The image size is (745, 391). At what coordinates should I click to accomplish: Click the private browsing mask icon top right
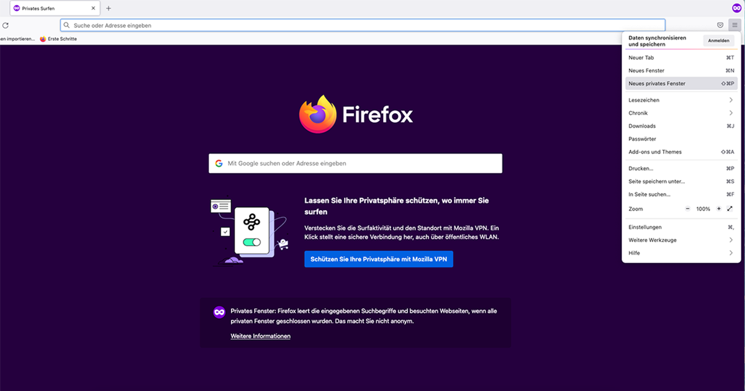(x=737, y=7)
